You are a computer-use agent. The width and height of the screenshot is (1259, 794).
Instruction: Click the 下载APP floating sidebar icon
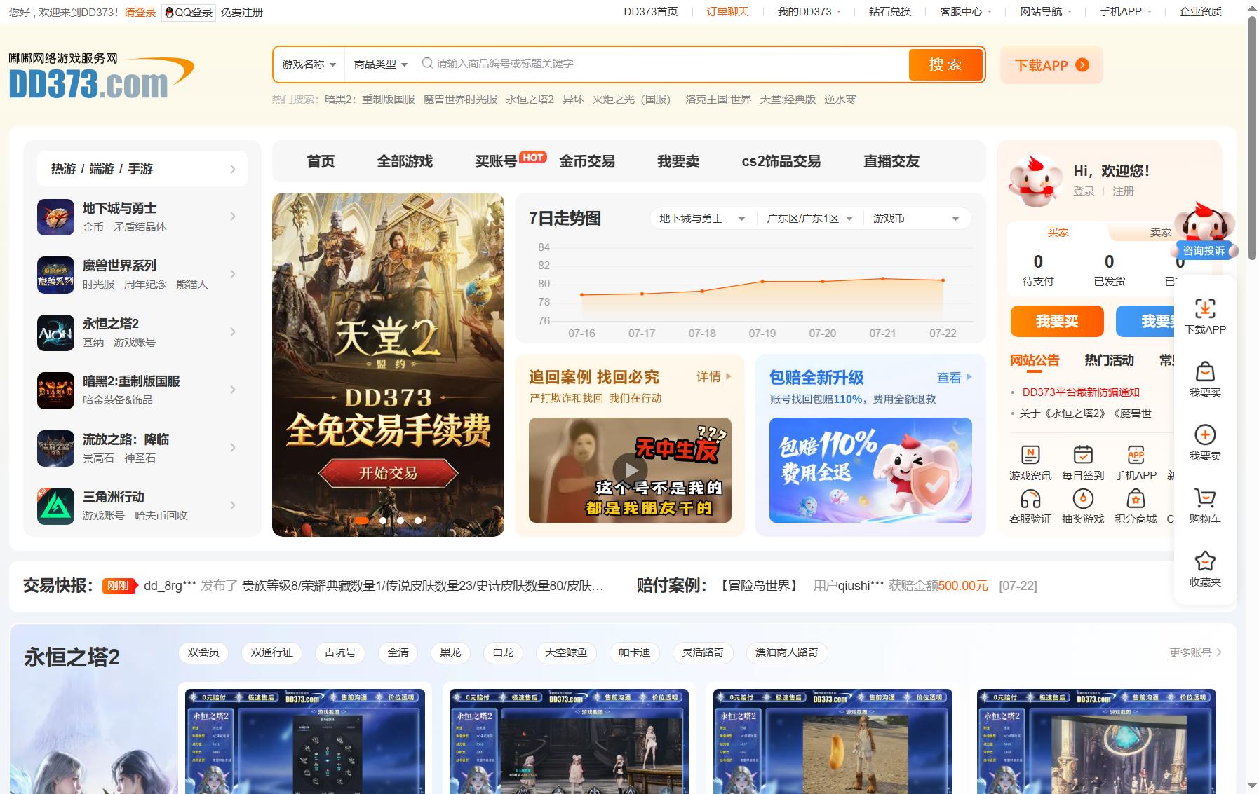[1205, 308]
